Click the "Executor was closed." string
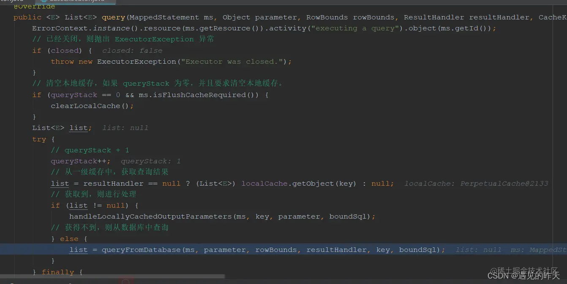Image resolution: width=567 pixels, height=284 pixels. (232, 62)
